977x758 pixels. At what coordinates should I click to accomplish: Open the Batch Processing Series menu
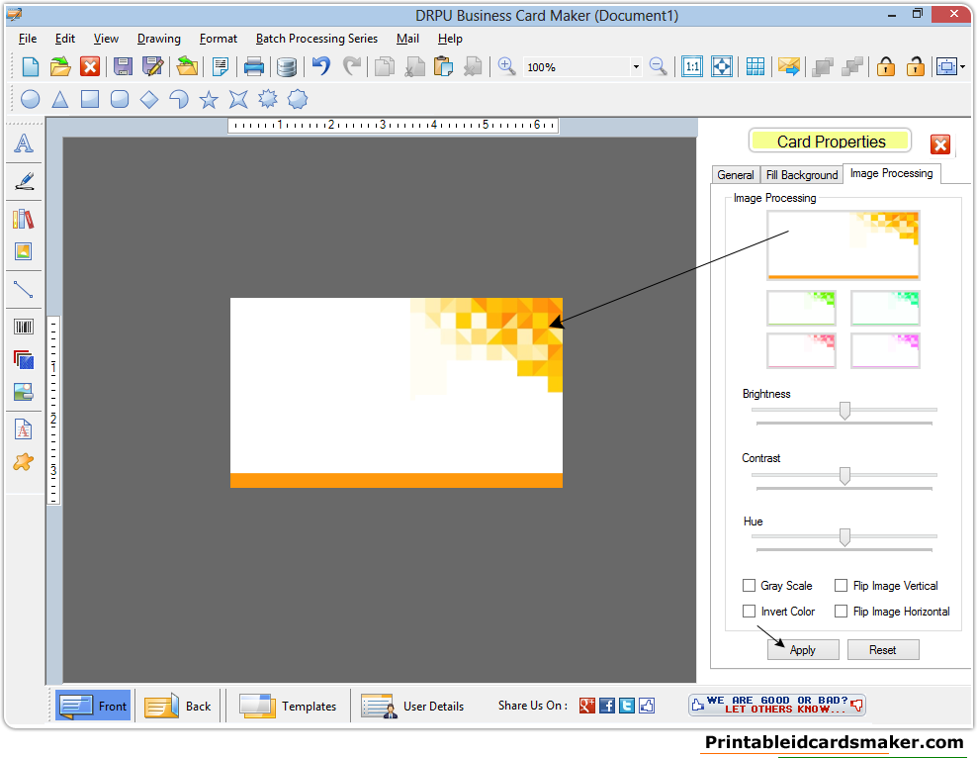pyautogui.click(x=316, y=39)
